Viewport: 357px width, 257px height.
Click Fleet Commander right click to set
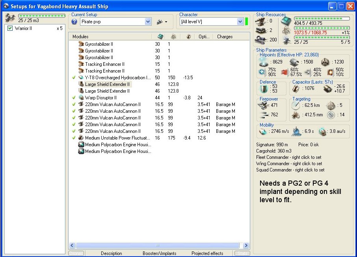point(288,157)
